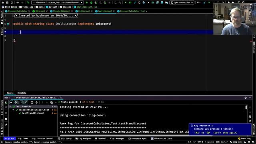Click the Save All disk icon
This screenshot has width=256, height=144.
(7, 2)
